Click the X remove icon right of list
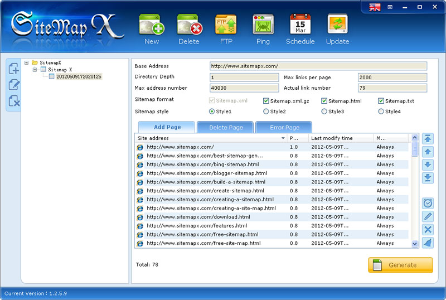The height and width of the screenshot is (300, 446). coord(428,229)
